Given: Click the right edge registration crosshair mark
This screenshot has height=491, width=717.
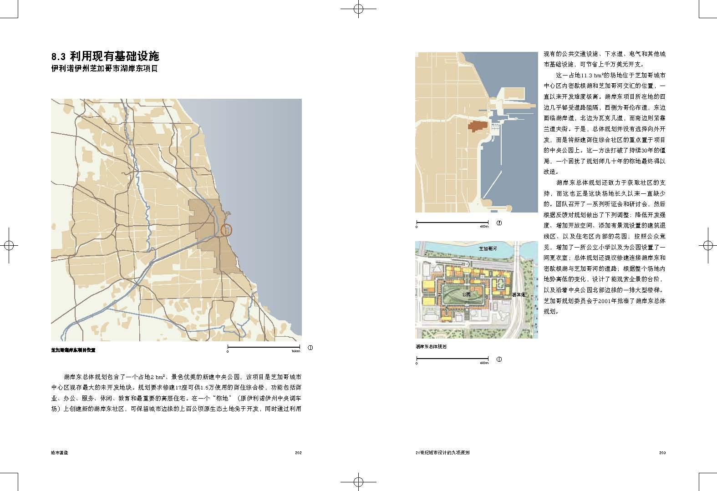Looking at the screenshot, I should tap(707, 245).
